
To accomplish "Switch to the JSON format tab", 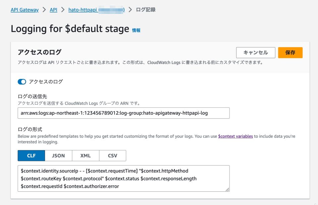I will pos(58,156).
